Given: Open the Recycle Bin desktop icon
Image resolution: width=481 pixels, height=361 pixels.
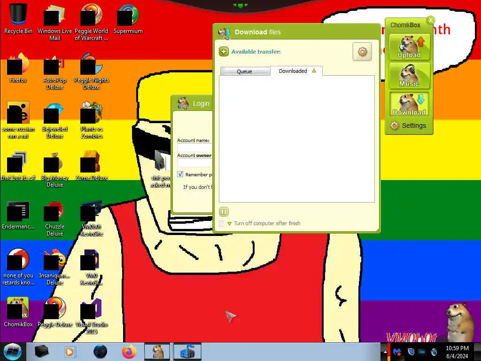Looking at the screenshot, I should click(18, 19).
